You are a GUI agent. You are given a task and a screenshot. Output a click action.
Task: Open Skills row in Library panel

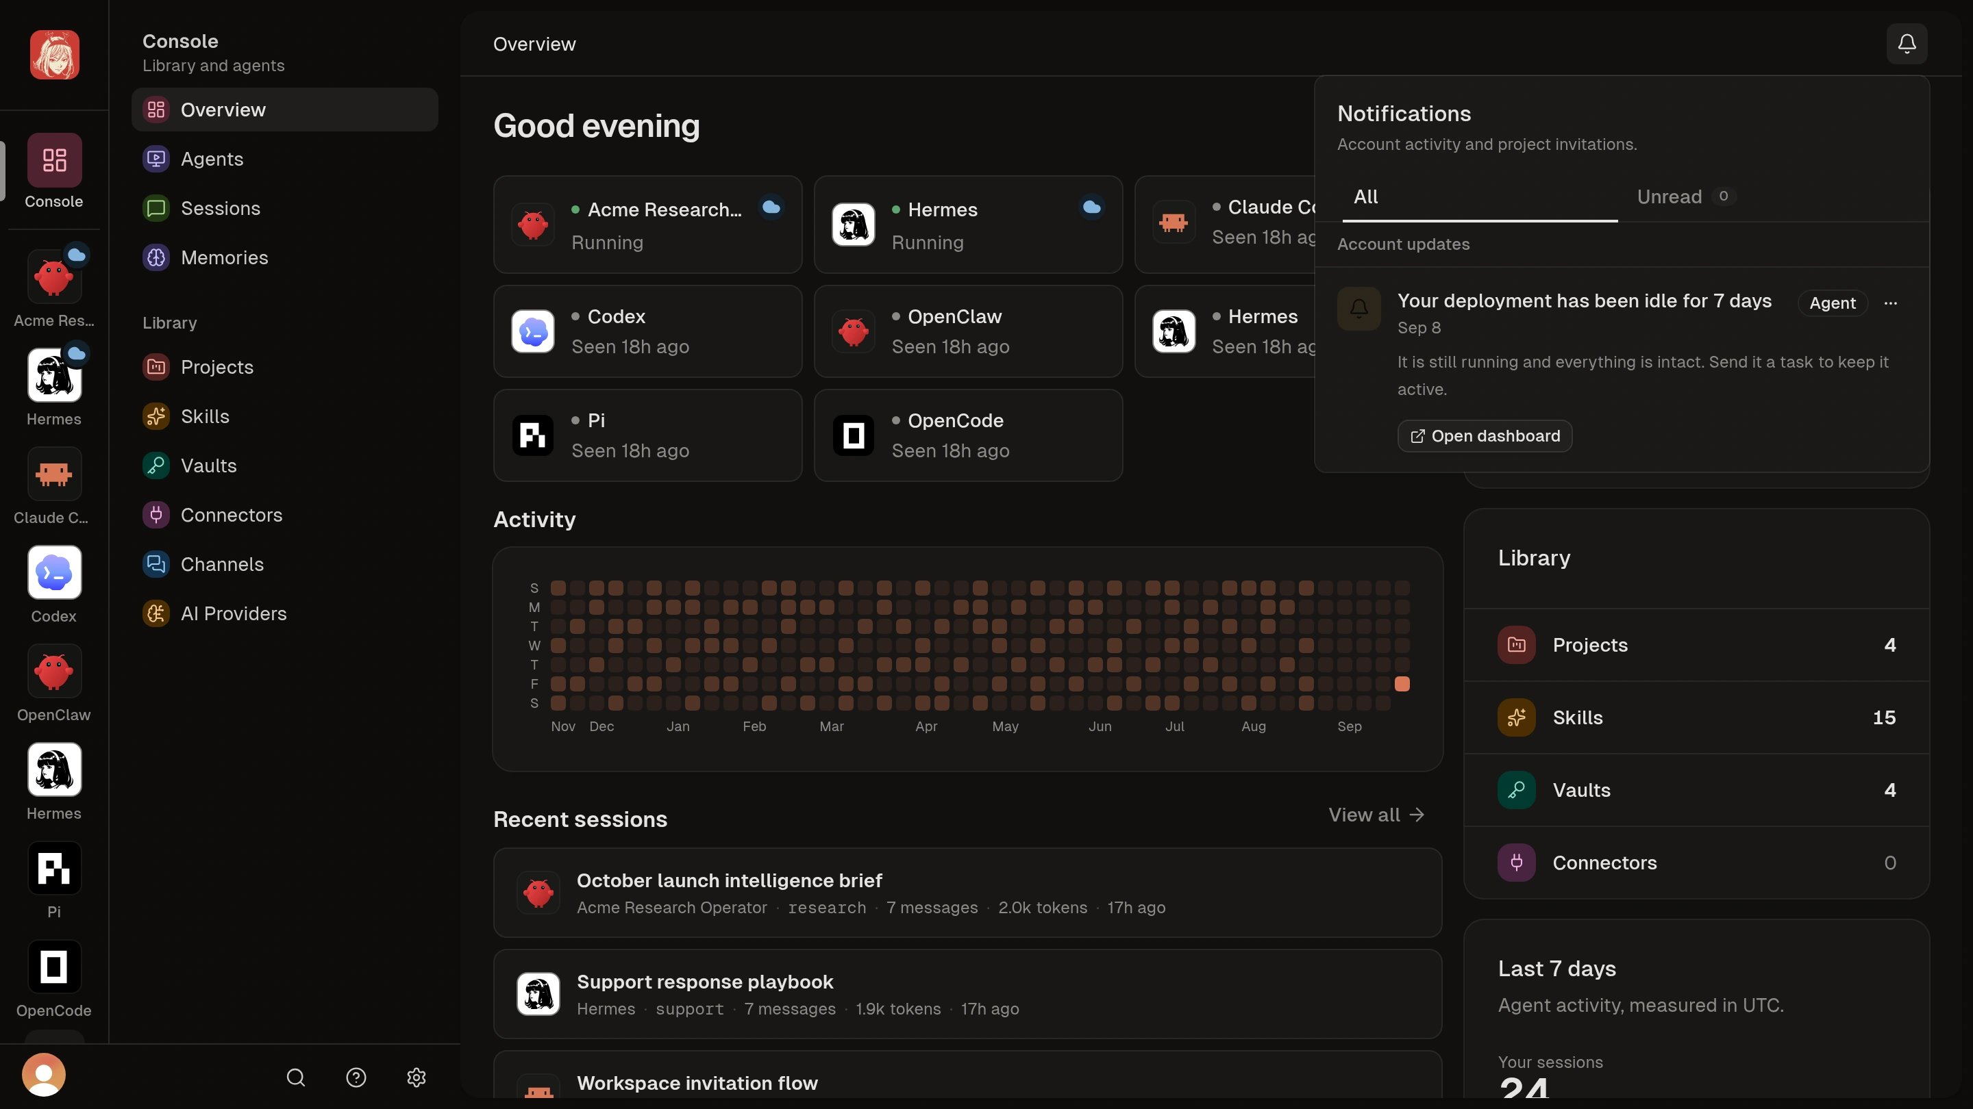[1696, 718]
